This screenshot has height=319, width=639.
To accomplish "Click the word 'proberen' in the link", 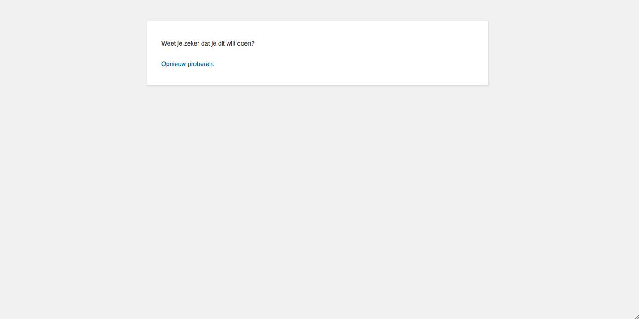I will coord(201,64).
